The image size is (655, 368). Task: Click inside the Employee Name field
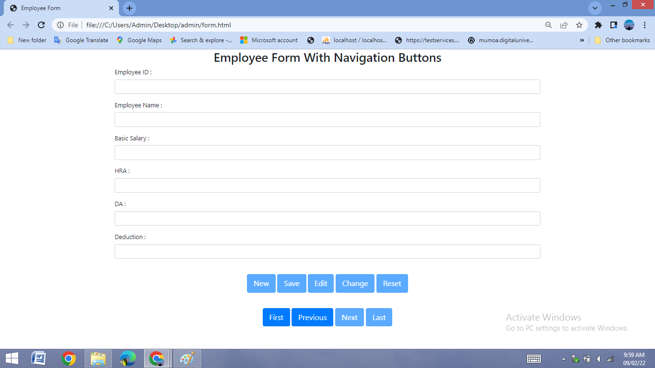point(327,119)
